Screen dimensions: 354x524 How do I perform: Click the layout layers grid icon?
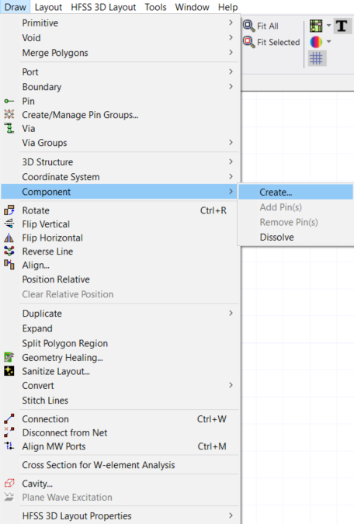coord(316,26)
